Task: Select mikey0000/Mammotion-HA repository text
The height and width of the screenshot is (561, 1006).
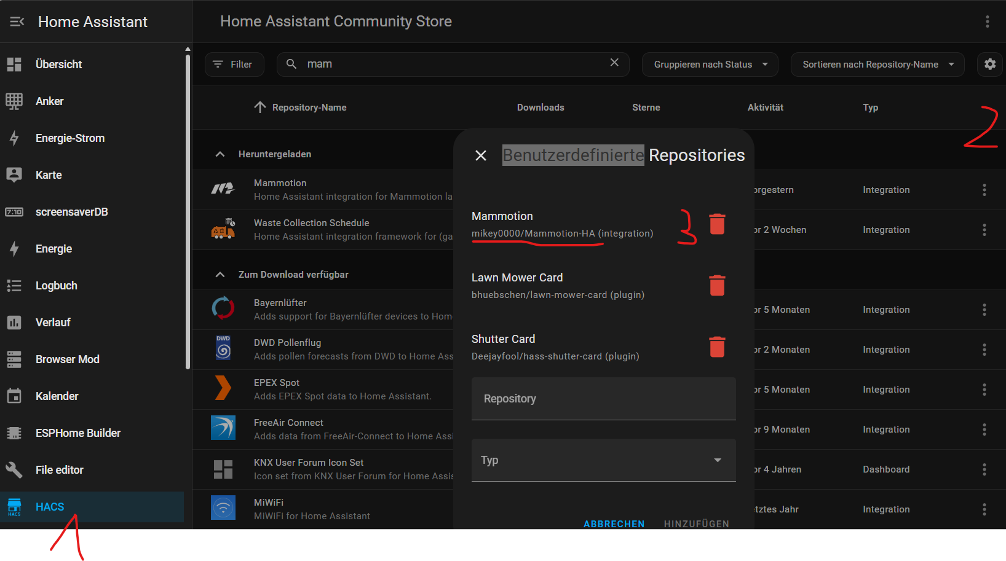Action: (x=533, y=233)
